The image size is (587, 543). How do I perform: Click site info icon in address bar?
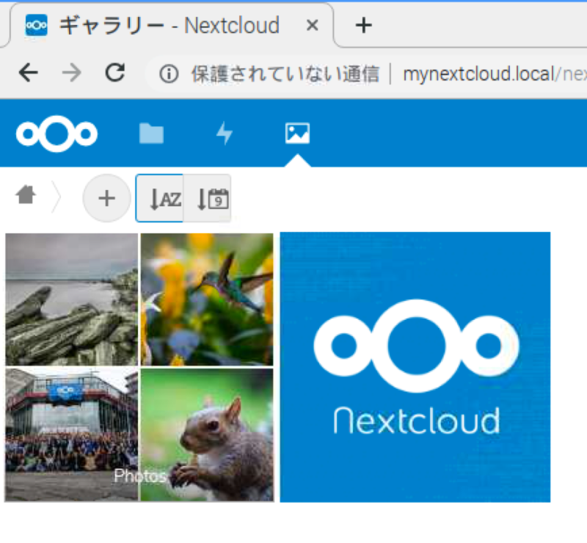coord(169,74)
